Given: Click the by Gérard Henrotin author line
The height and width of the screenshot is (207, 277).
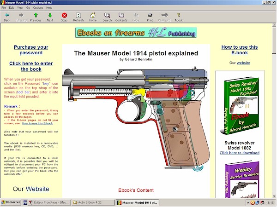Looking at the screenshot, I should tap(136, 59).
